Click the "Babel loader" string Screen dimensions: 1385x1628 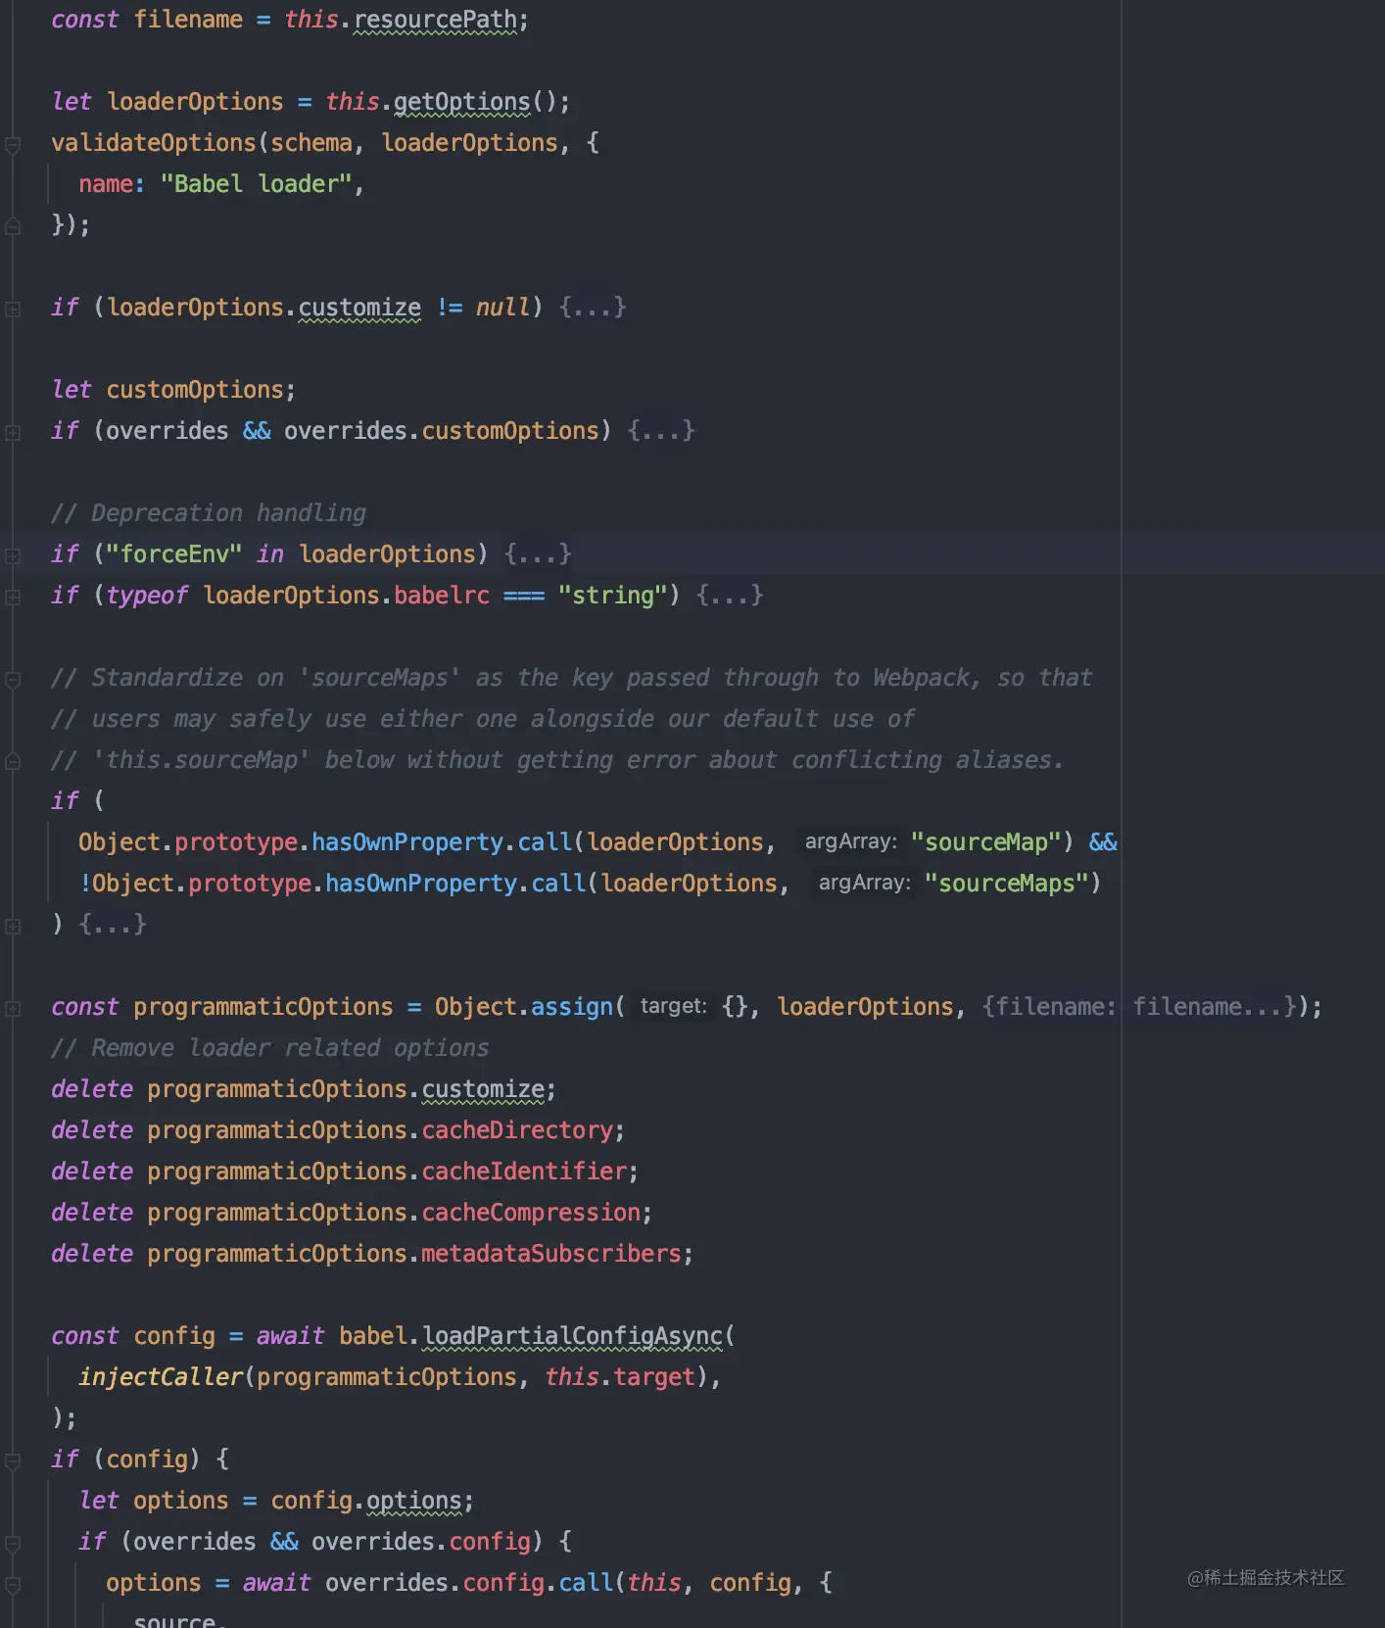[256, 184]
